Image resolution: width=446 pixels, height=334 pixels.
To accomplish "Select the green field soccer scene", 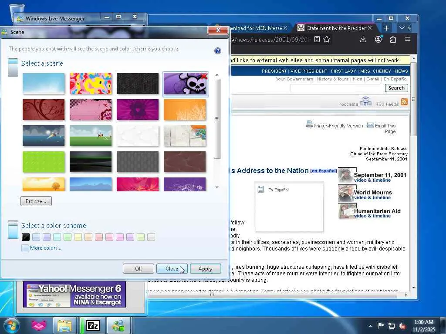I will (91, 136).
